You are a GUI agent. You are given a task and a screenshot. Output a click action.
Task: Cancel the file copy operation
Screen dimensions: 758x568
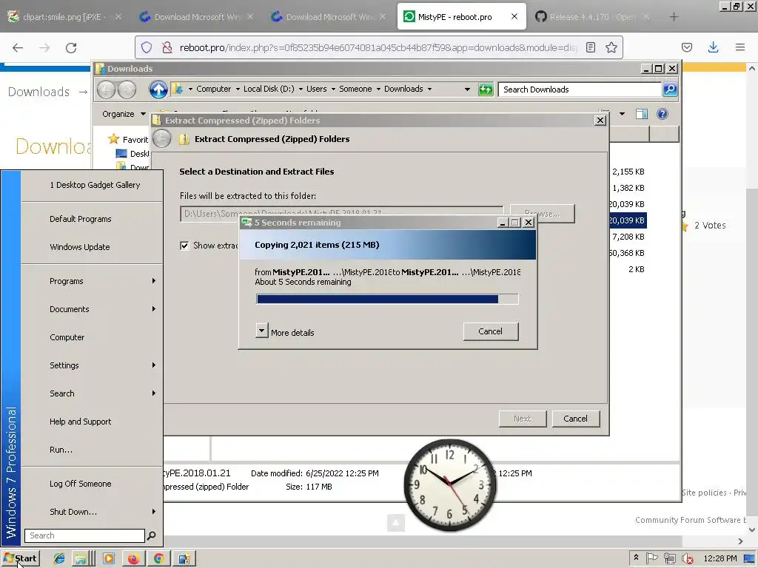pyautogui.click(x=491, y=331)
